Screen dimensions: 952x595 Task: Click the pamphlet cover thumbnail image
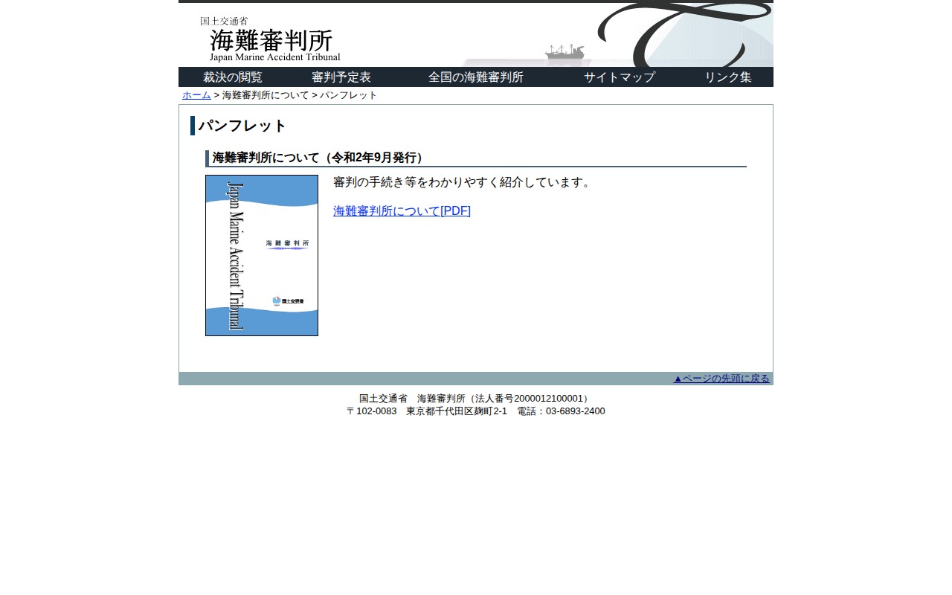tap(262, 255)
